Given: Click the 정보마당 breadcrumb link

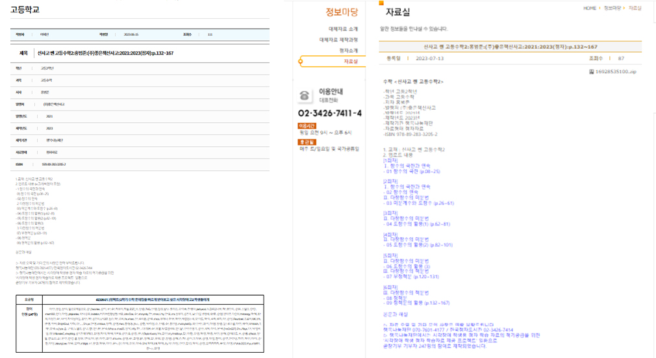Looking at the screenshot, I should click(x=613, y=8).
